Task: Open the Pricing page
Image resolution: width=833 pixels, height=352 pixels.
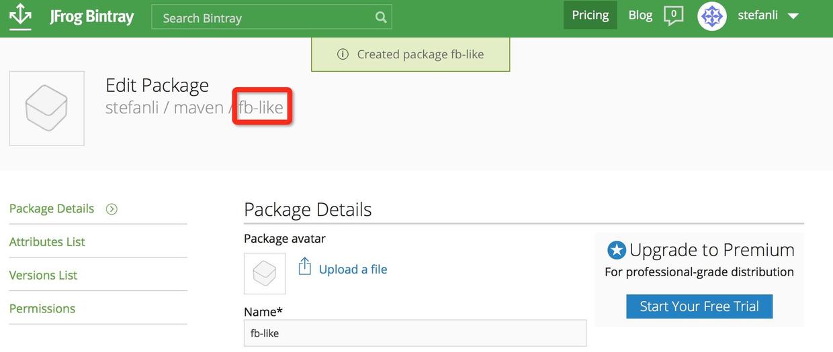Action: pos(590,15)
